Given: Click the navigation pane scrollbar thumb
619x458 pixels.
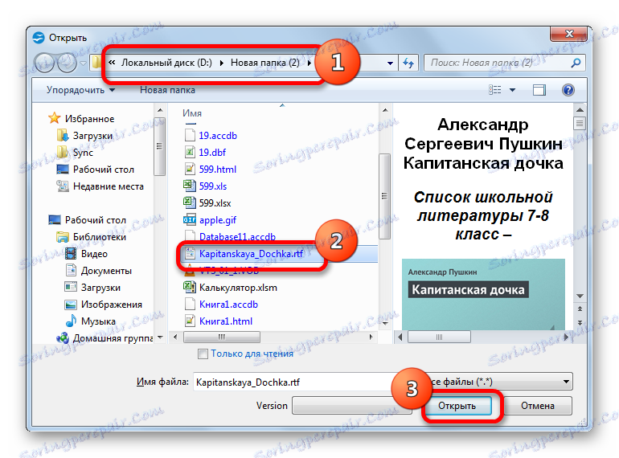Looking at the screenshot, I should click(159, 146).
